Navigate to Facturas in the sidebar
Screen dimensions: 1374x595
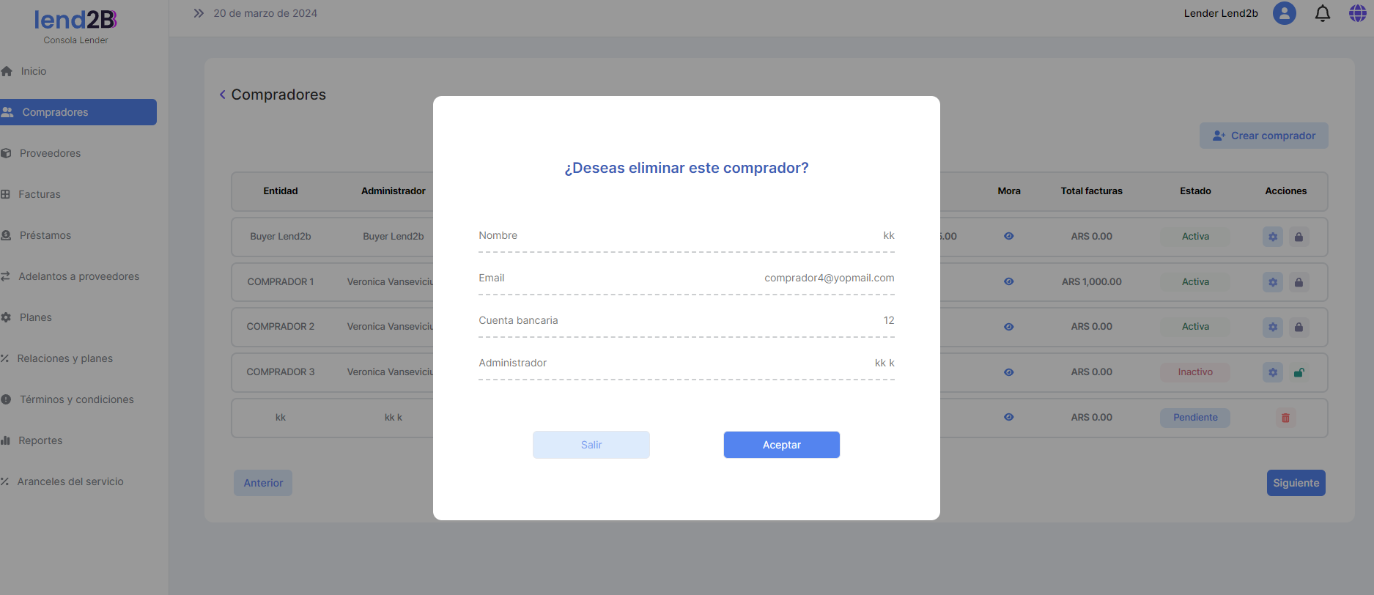(40, 194)
